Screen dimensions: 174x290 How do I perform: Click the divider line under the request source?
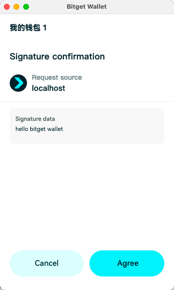tap(87, 101)
